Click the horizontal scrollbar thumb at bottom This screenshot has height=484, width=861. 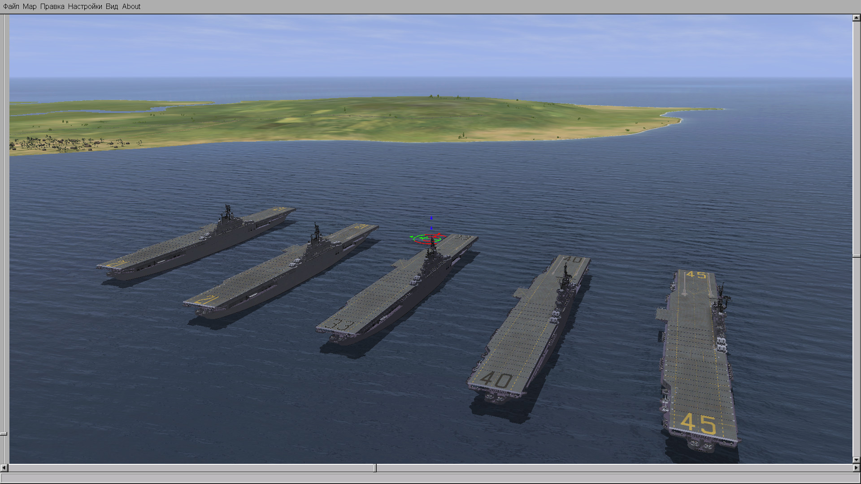coord(375,468)
